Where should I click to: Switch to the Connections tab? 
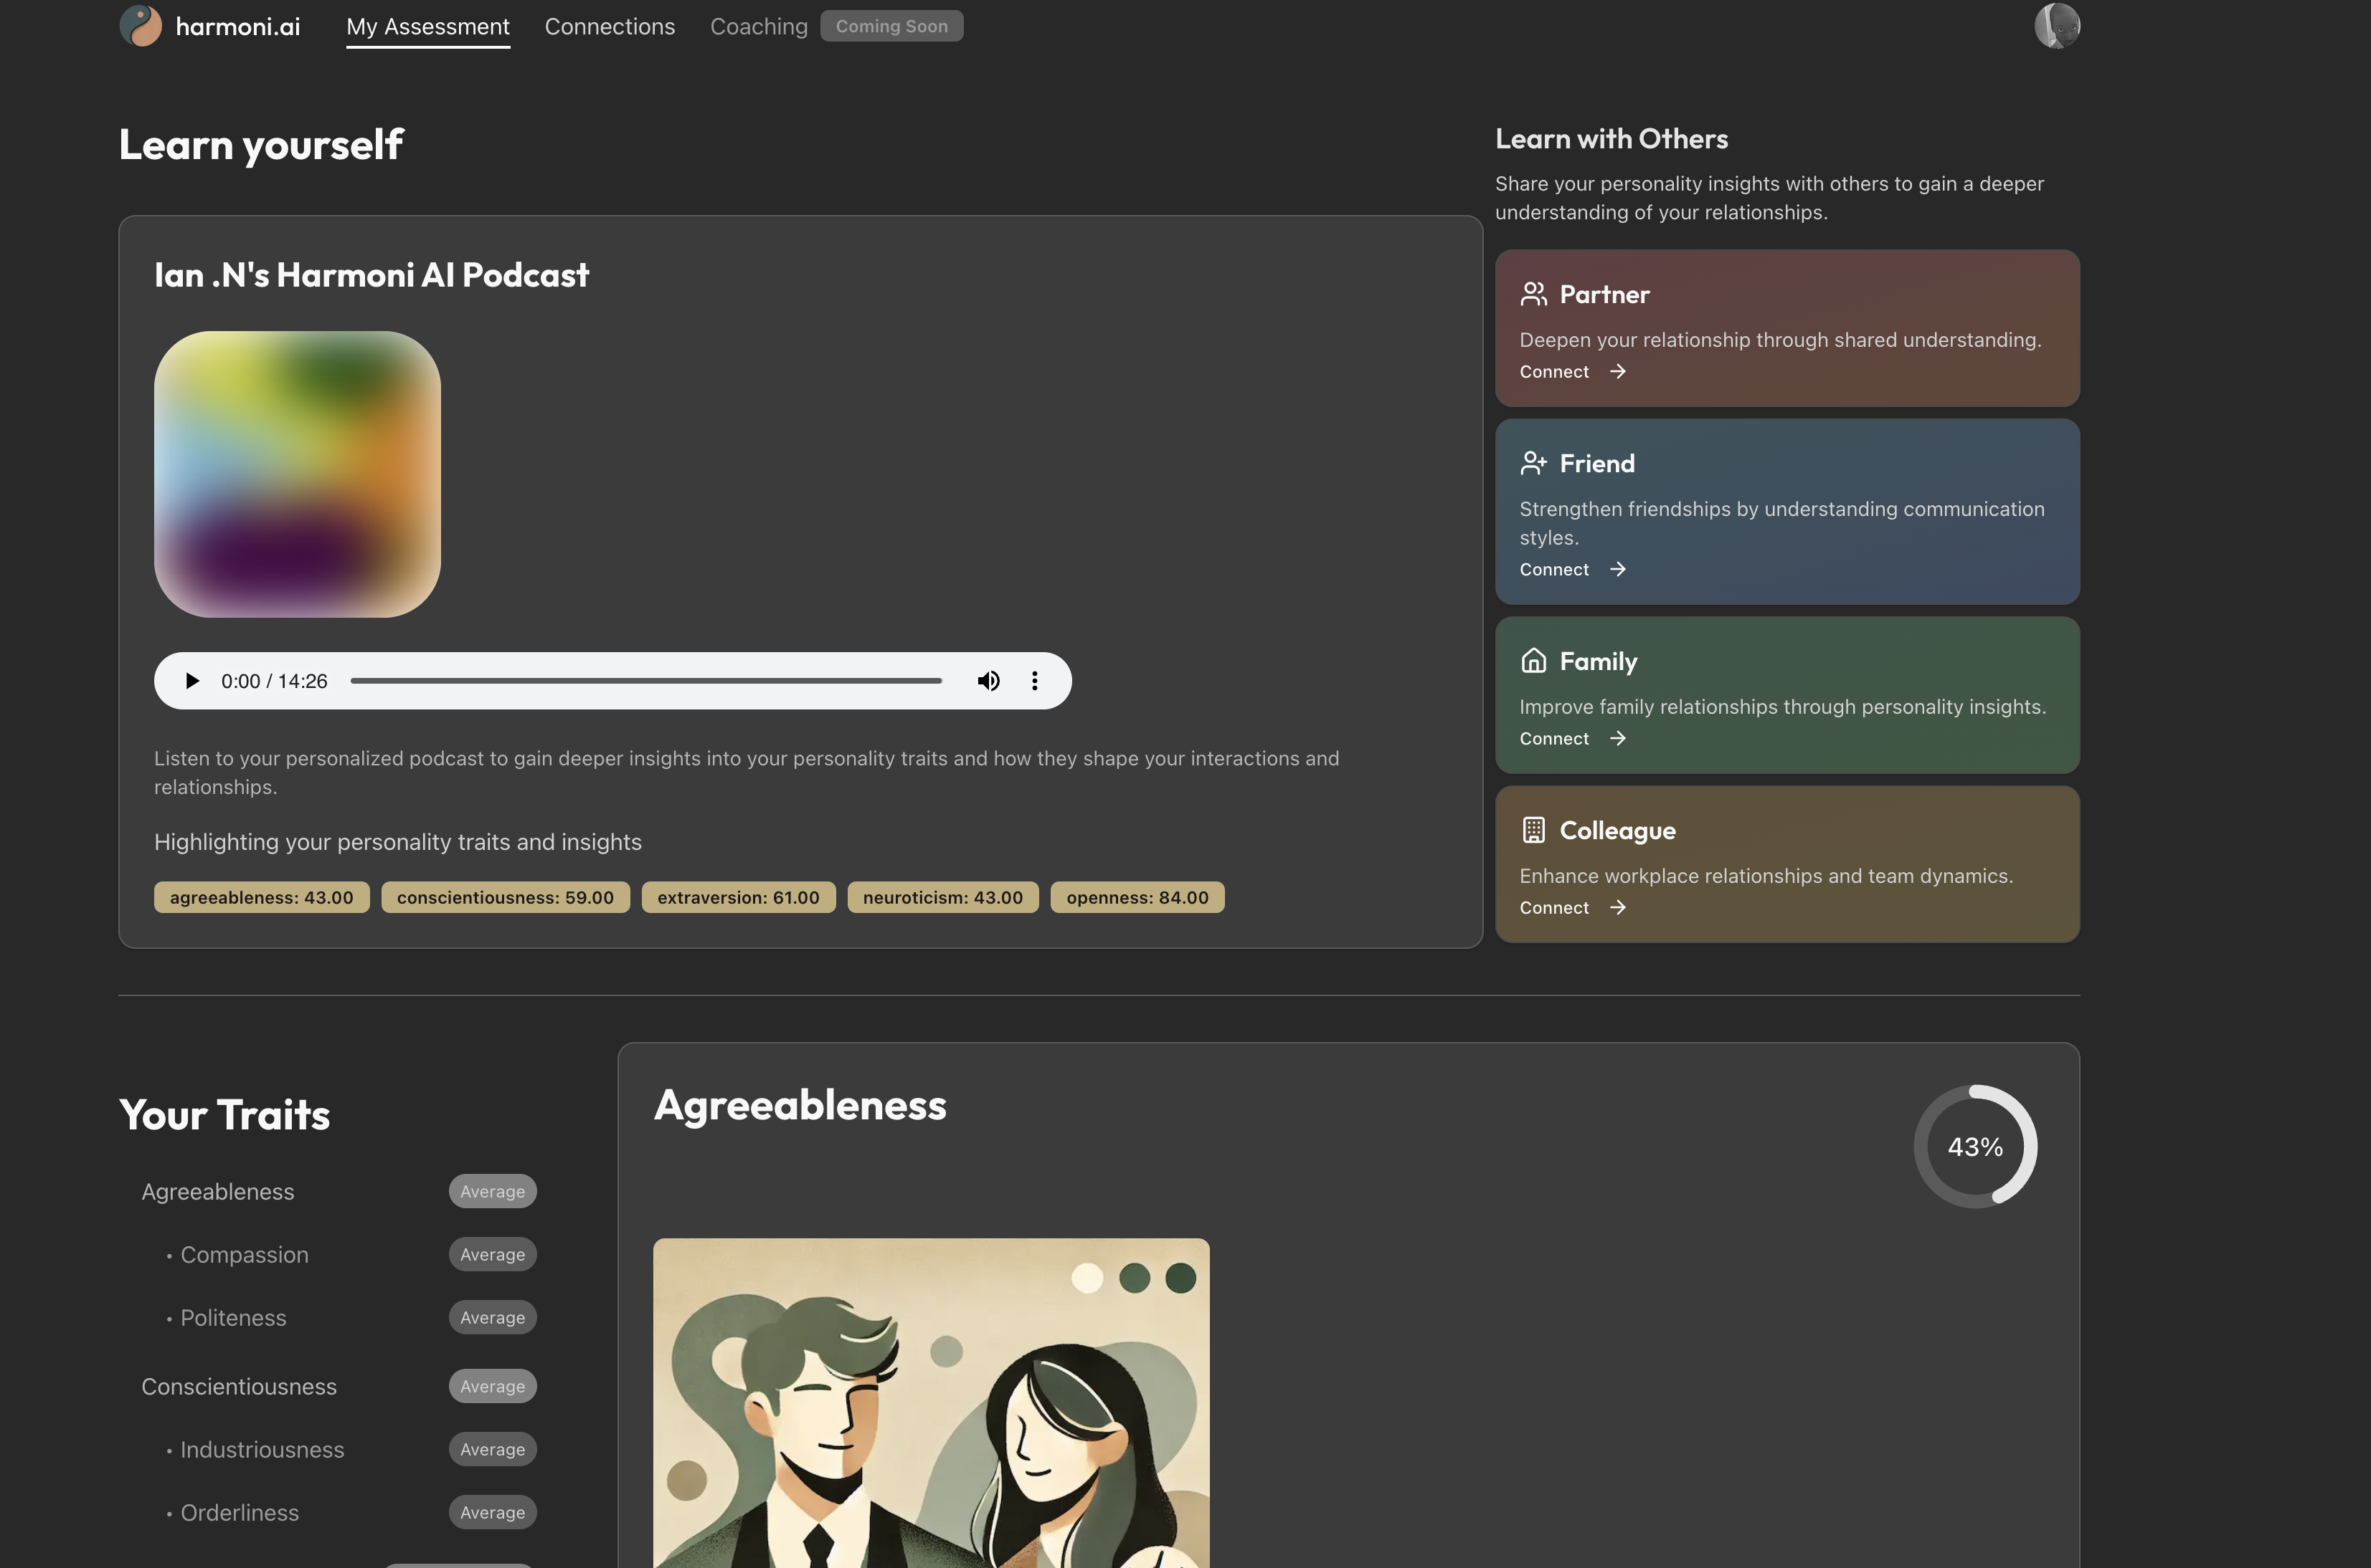(608, 27)
